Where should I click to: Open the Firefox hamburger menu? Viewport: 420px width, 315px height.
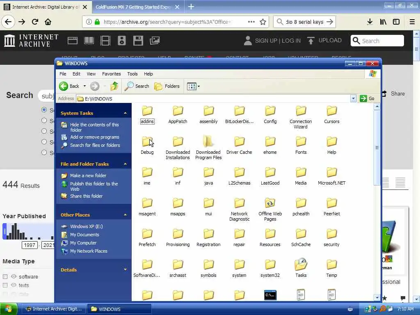412,22
